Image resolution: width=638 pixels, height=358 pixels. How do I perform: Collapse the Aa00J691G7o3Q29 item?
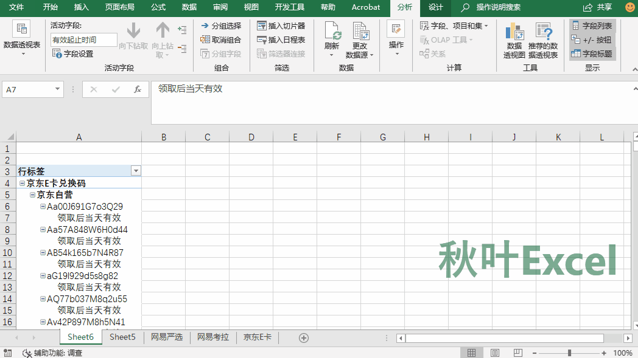[43, 207]
